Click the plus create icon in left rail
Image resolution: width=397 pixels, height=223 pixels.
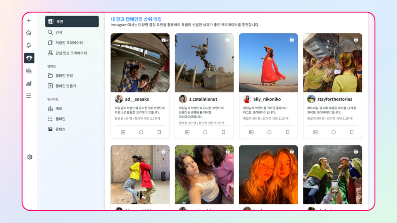(29, 21)
